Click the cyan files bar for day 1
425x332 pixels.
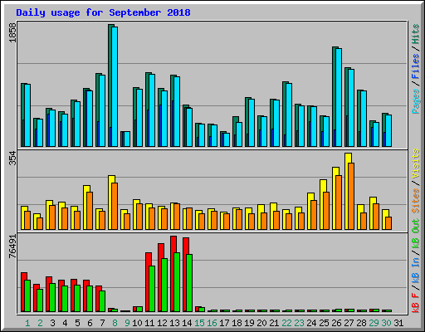click(x=27, y=115)
